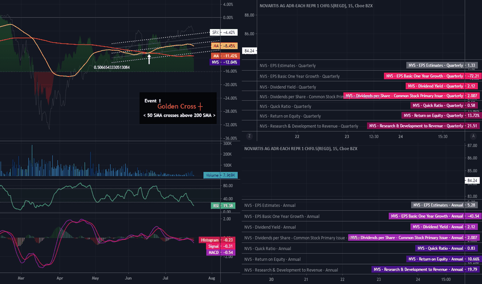Click the Golden Cross event text box
This screenshot has width=482, height=284.
click(178, 108)
